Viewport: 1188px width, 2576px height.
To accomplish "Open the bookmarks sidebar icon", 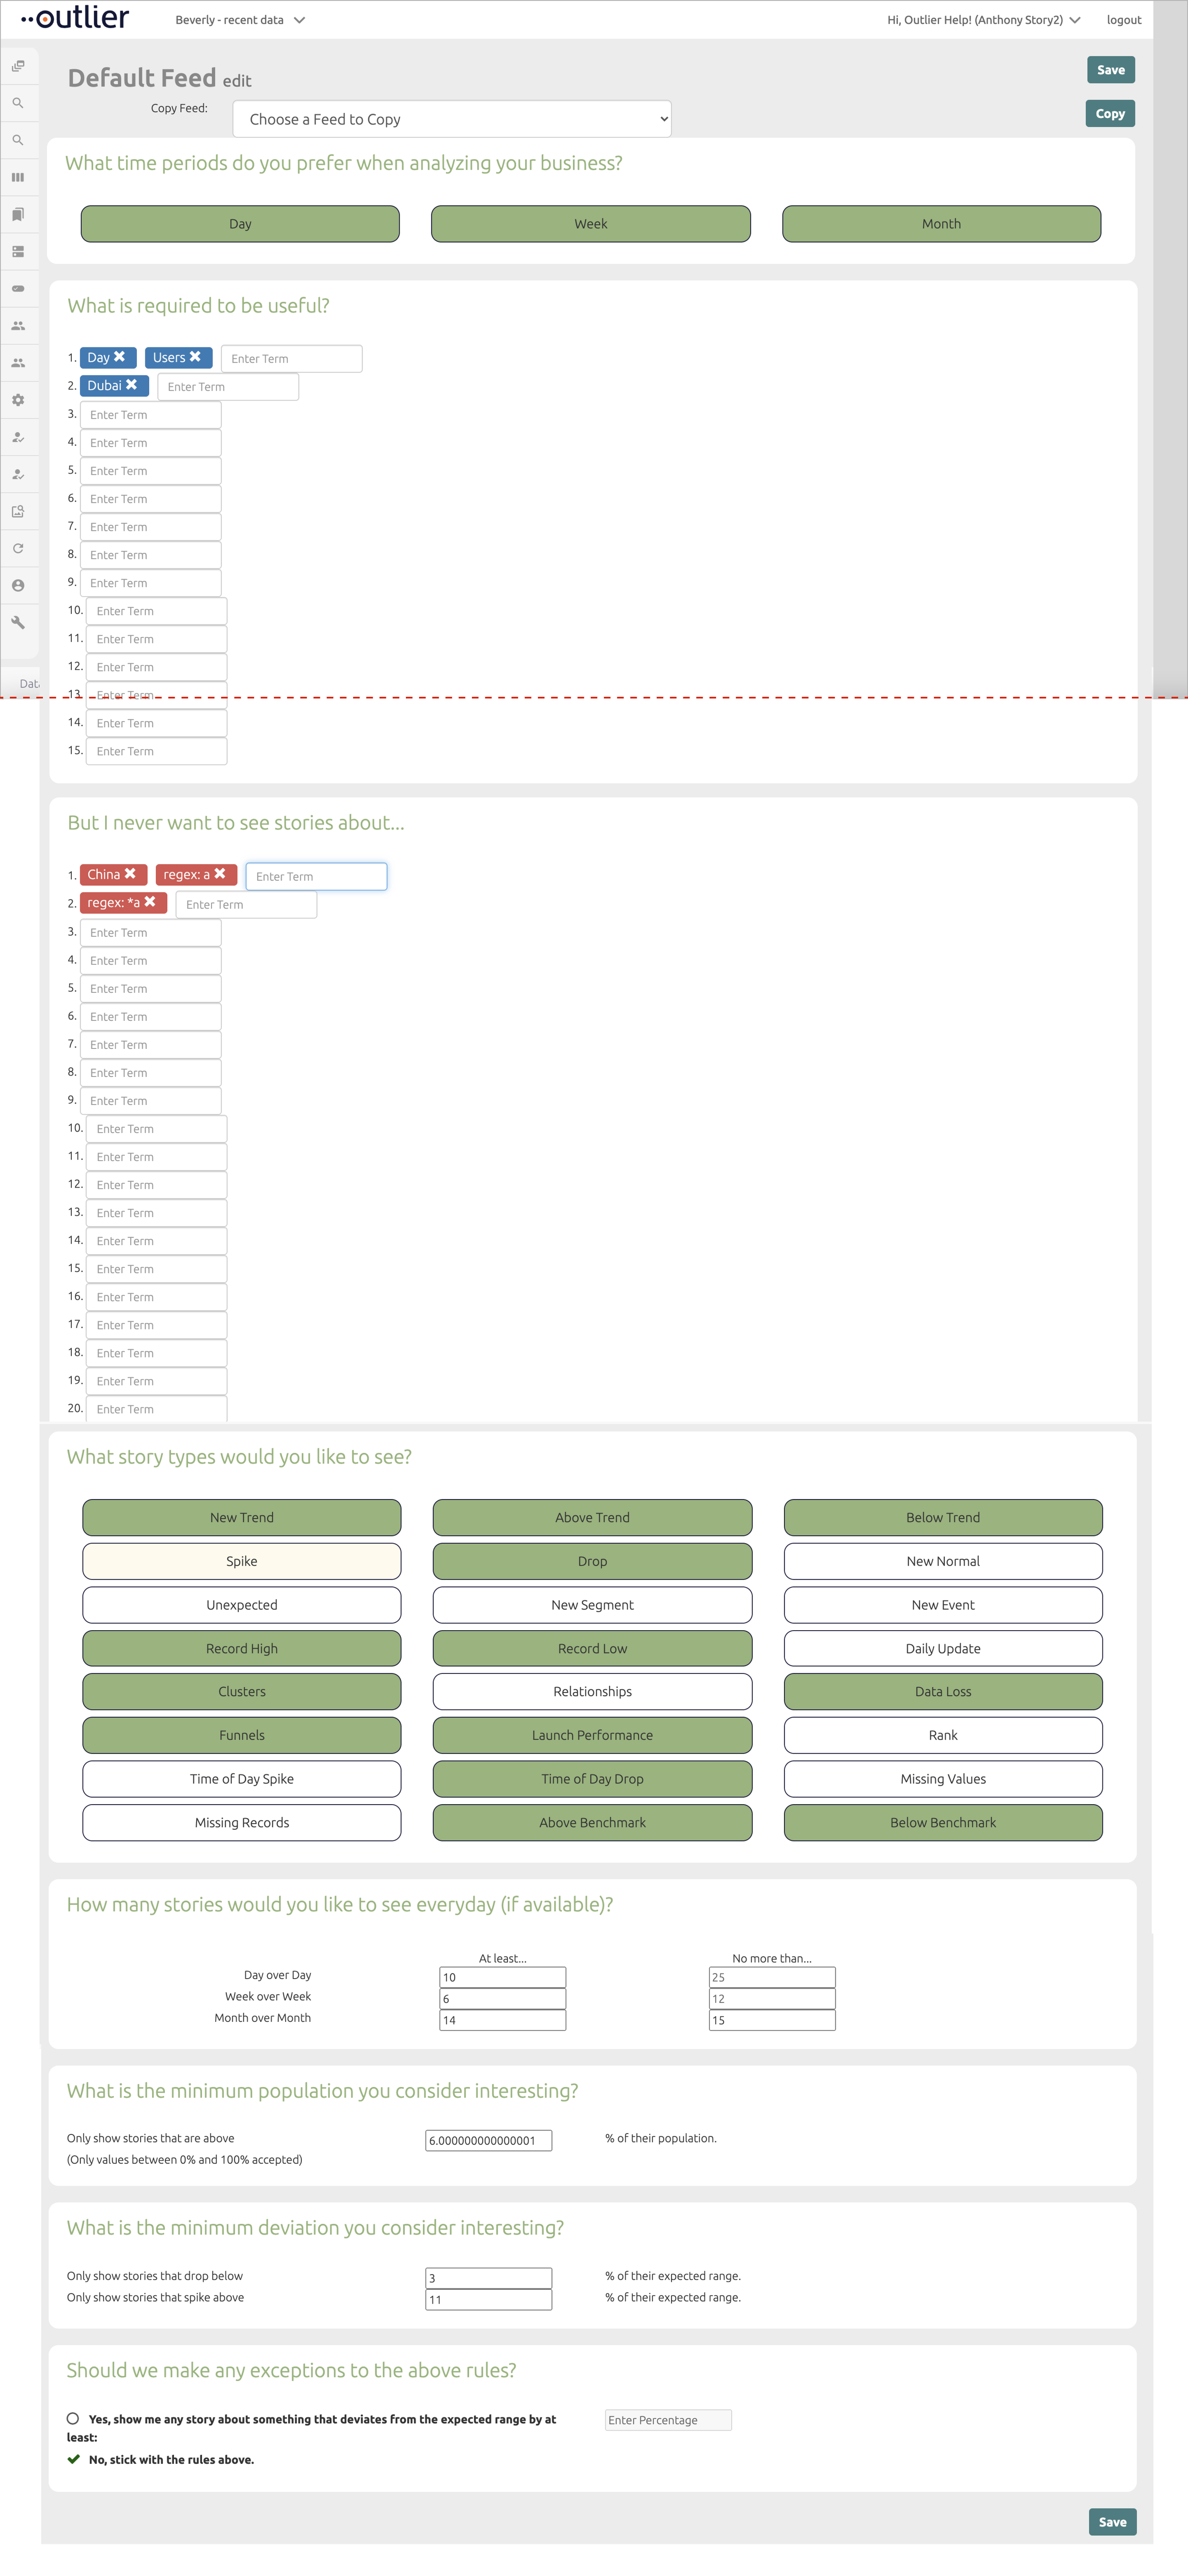I will pos(18,214).
